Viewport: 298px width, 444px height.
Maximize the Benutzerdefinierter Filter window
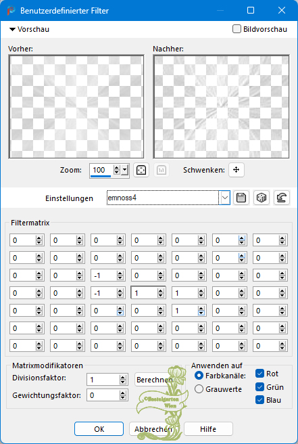click(251, 10)
